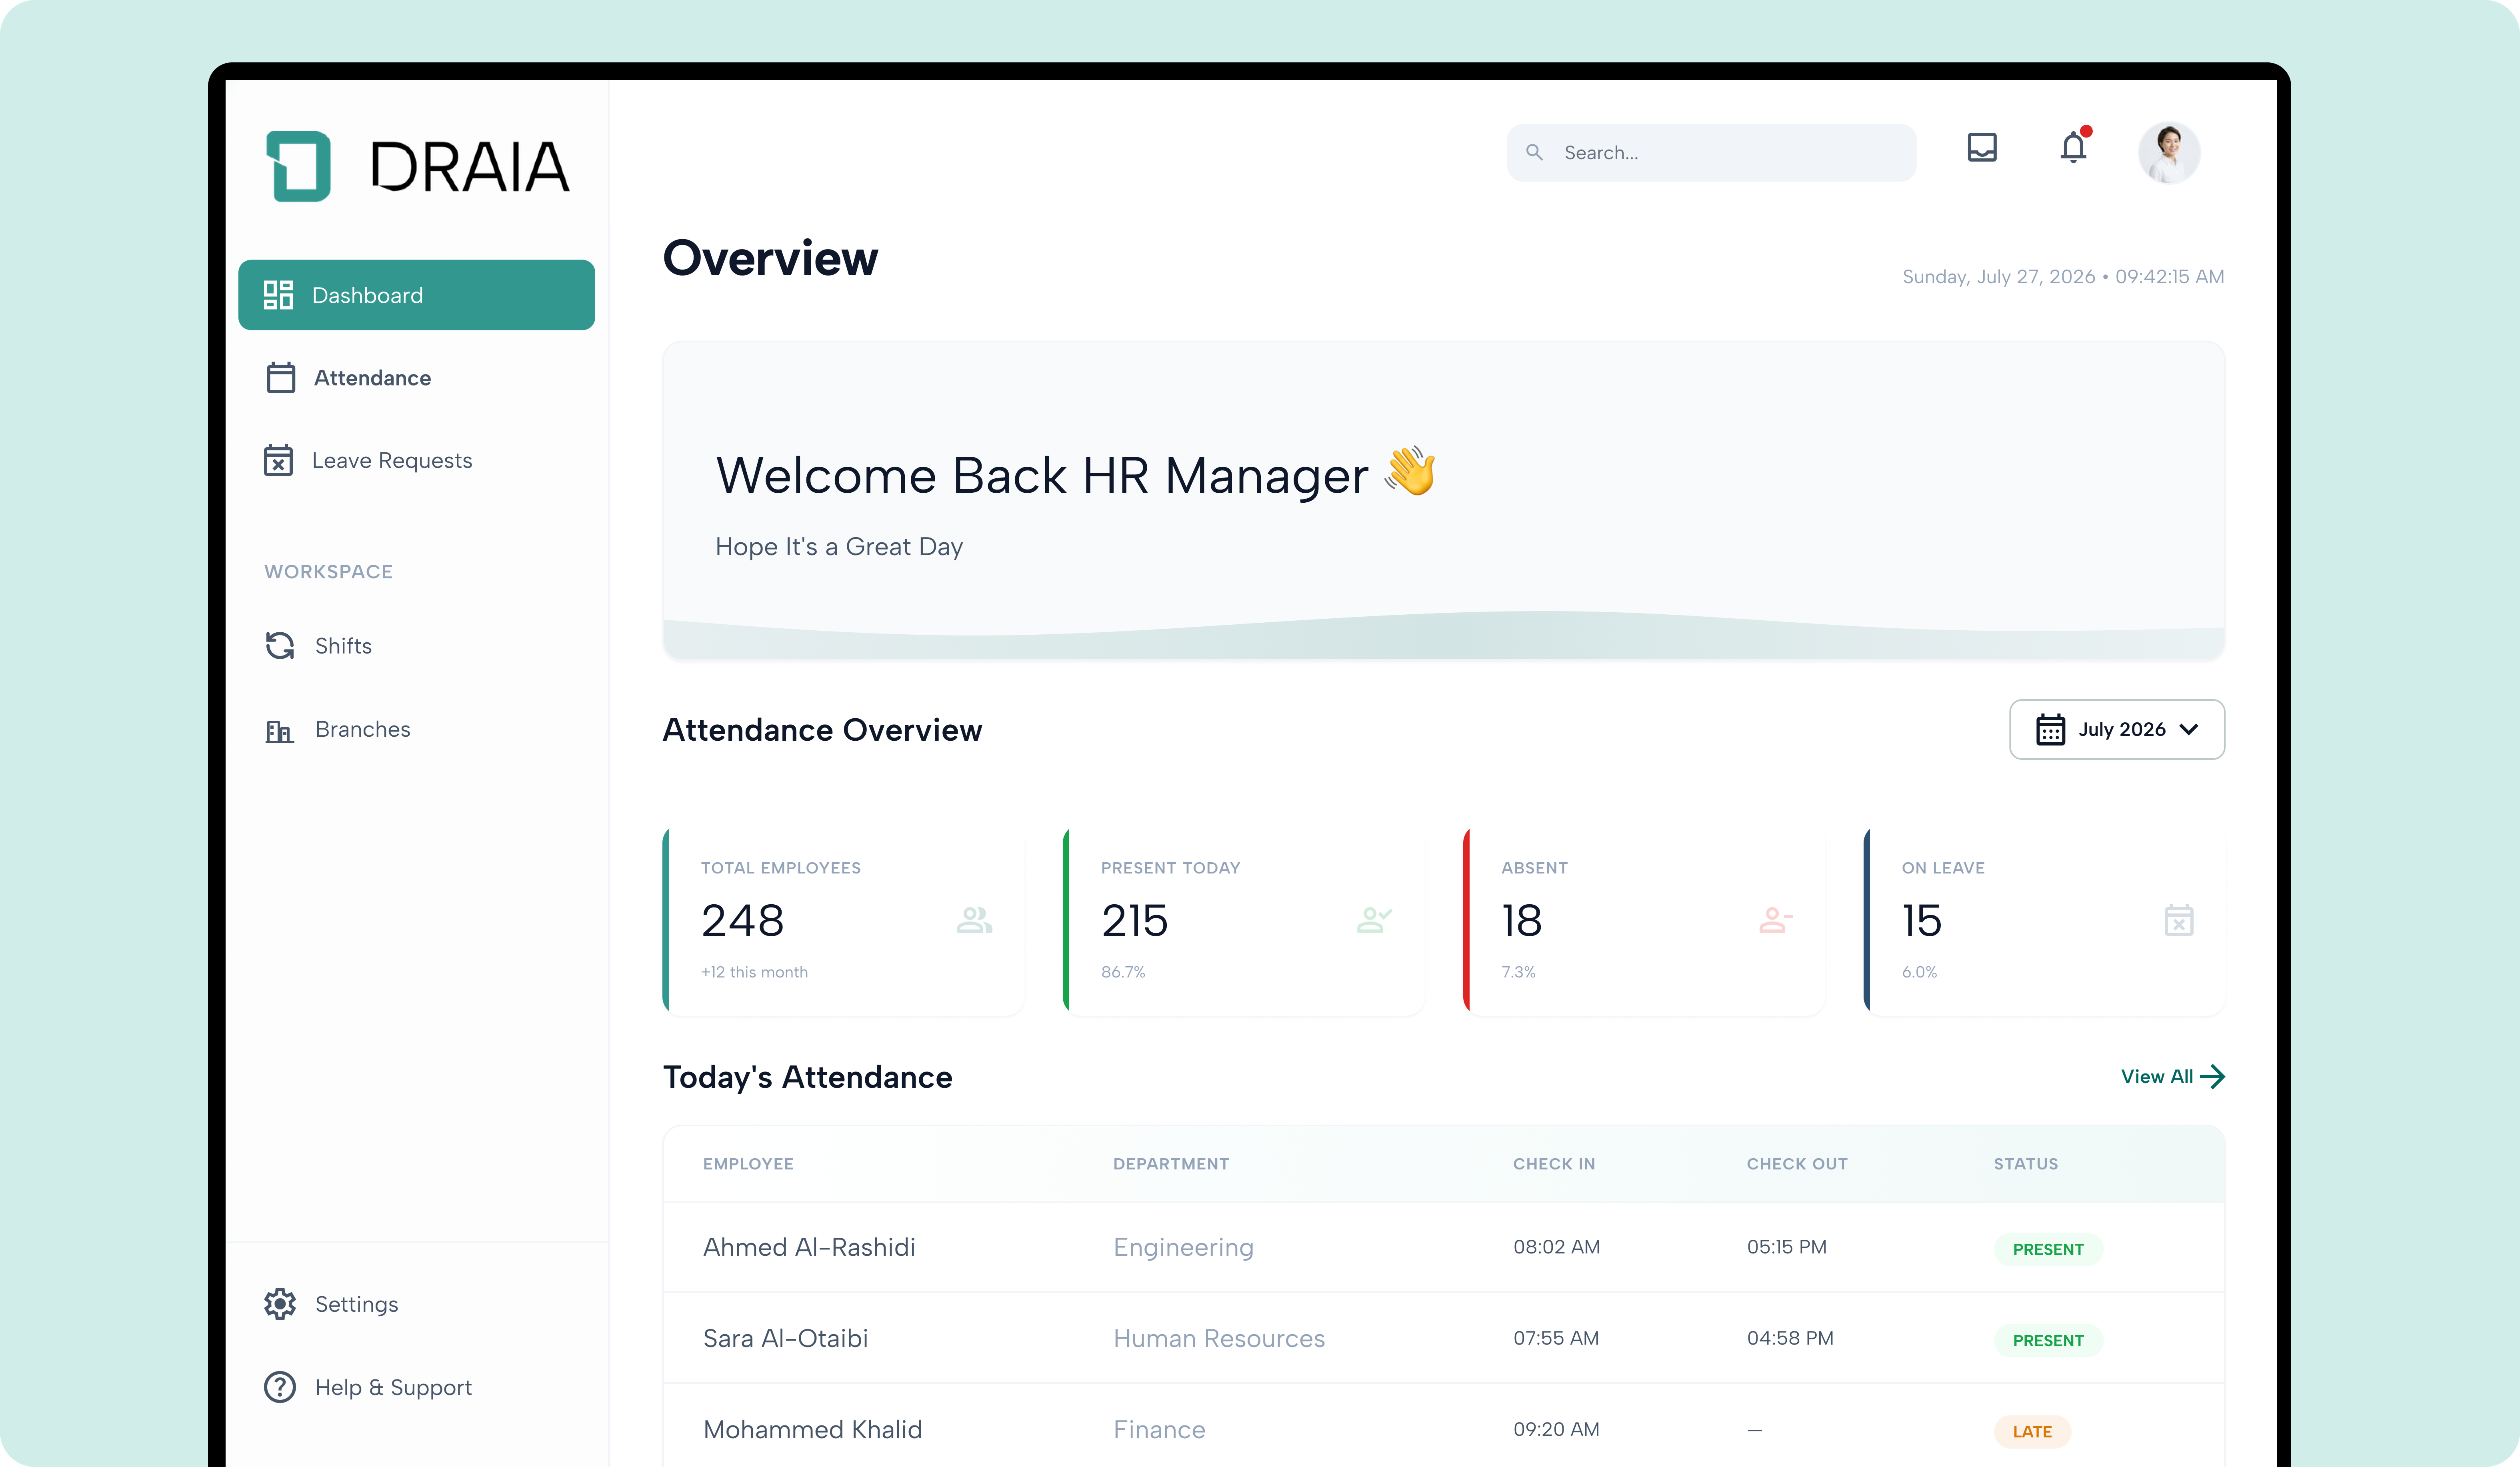This screenshot has width=2520, height=1467.
Task: Click Mohammed Khalid's LATE status badge
Action: pos(2032,1432)
